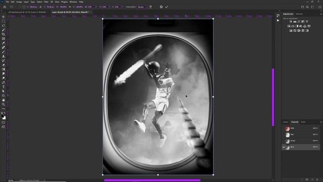
Task: Add a Black & White adjustment
Action: 297,26
